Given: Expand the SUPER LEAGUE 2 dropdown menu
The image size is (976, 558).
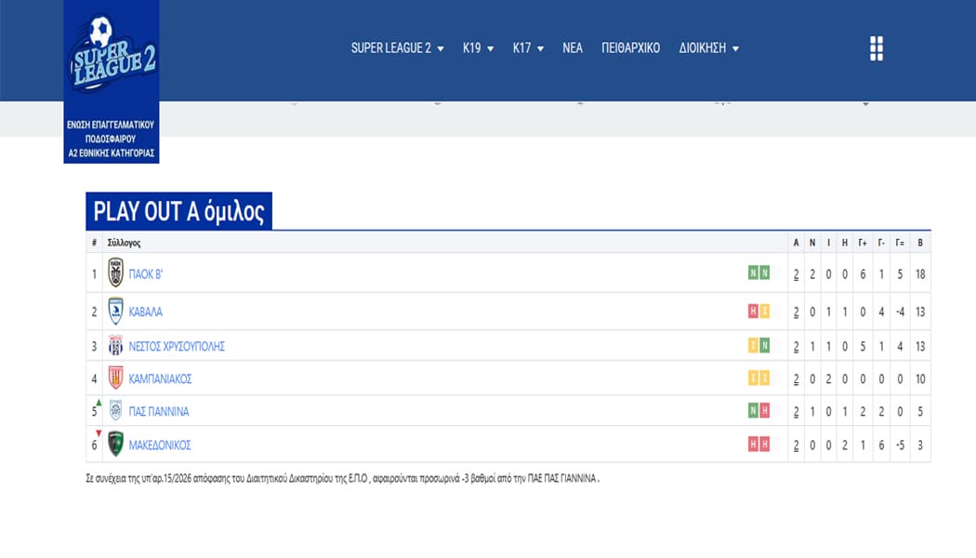Looking at the screenshot, I should 397,48.
